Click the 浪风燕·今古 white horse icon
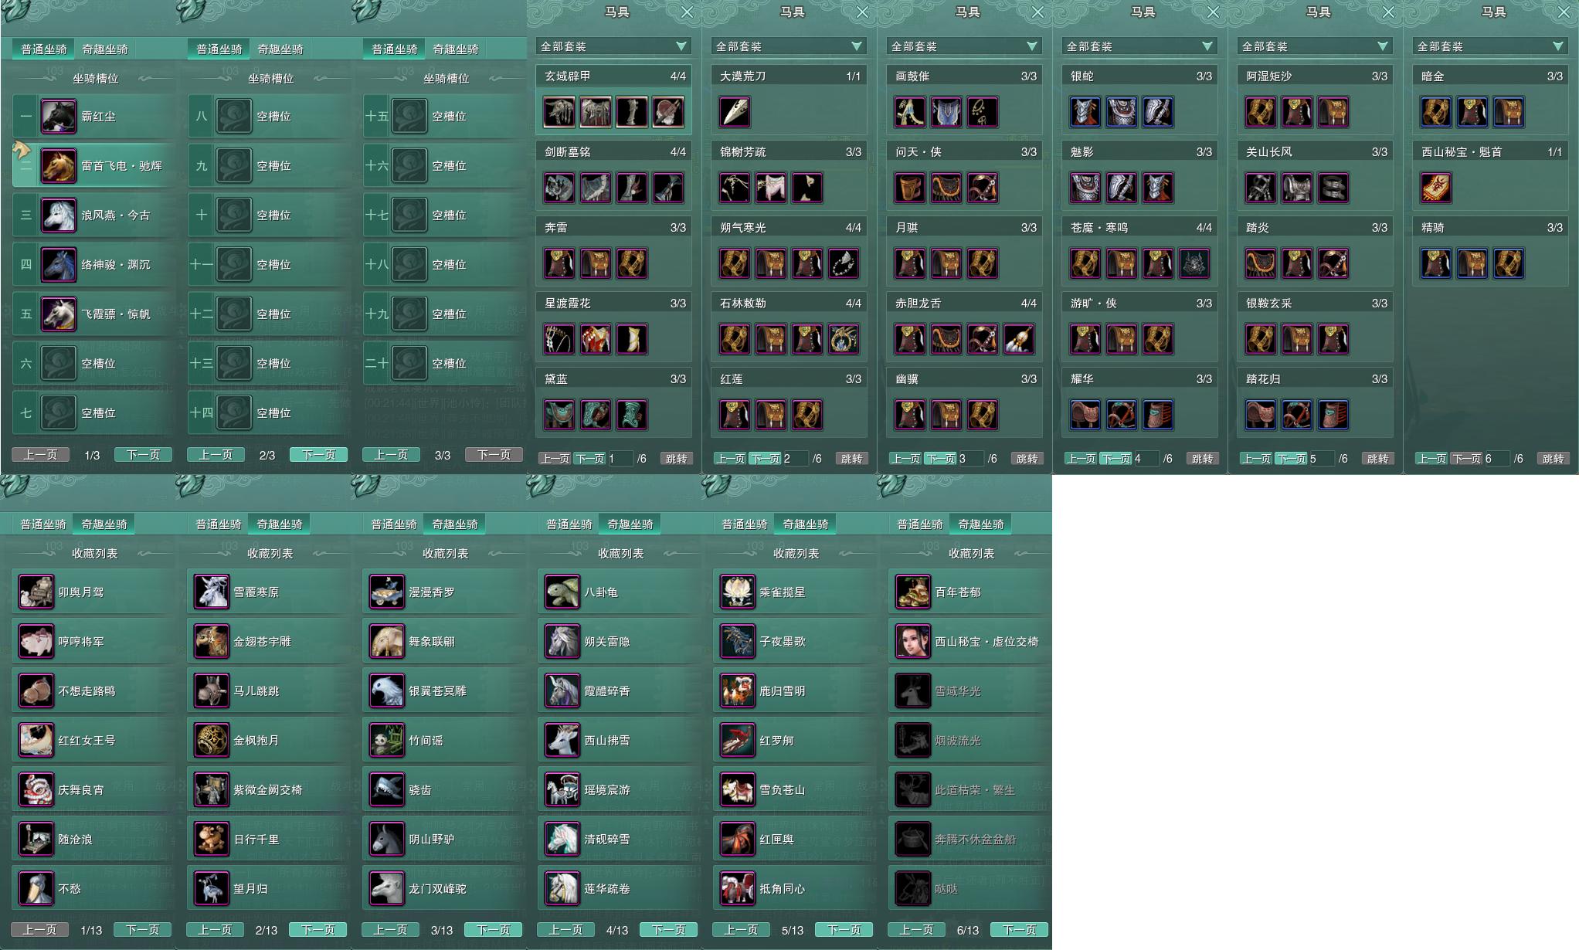The height and width of the screenshot is (950, 1579). click(x=59, y=215)
